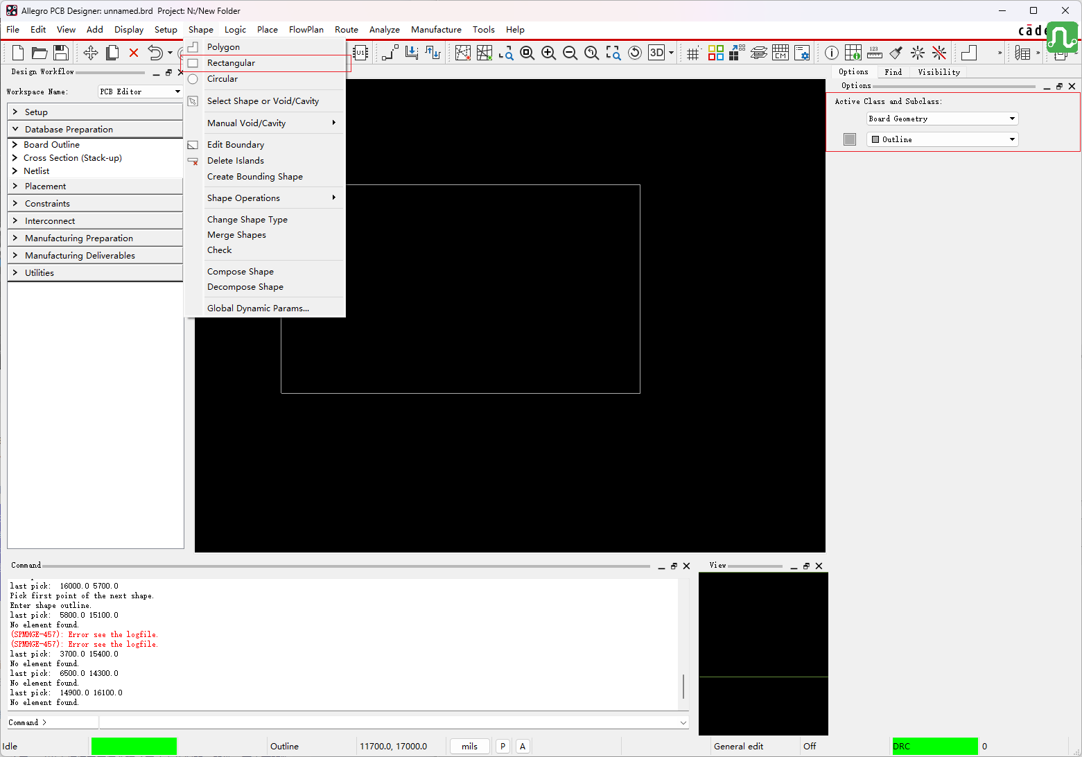The width and height of the screenshot is (1082, 757).
Task: Open the 3D viewer
Action: point(656,53)
